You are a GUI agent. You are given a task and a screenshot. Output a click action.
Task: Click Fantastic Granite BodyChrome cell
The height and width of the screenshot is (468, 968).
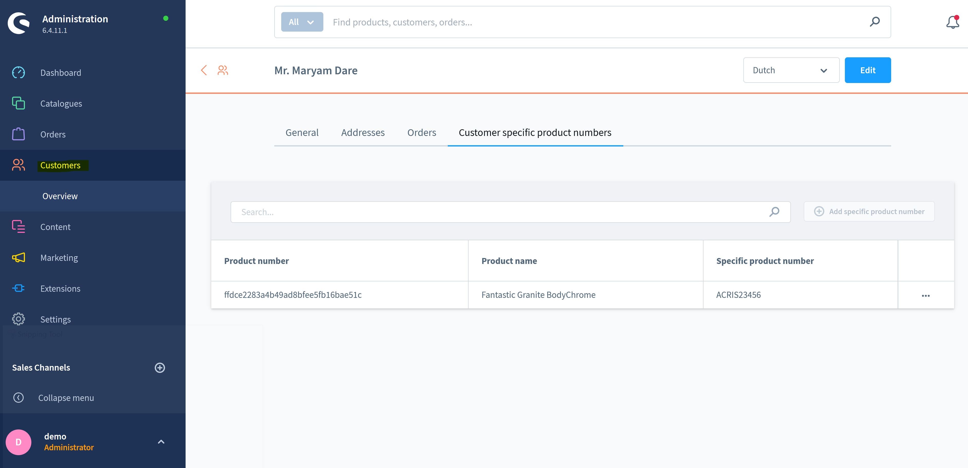[538, 295]
